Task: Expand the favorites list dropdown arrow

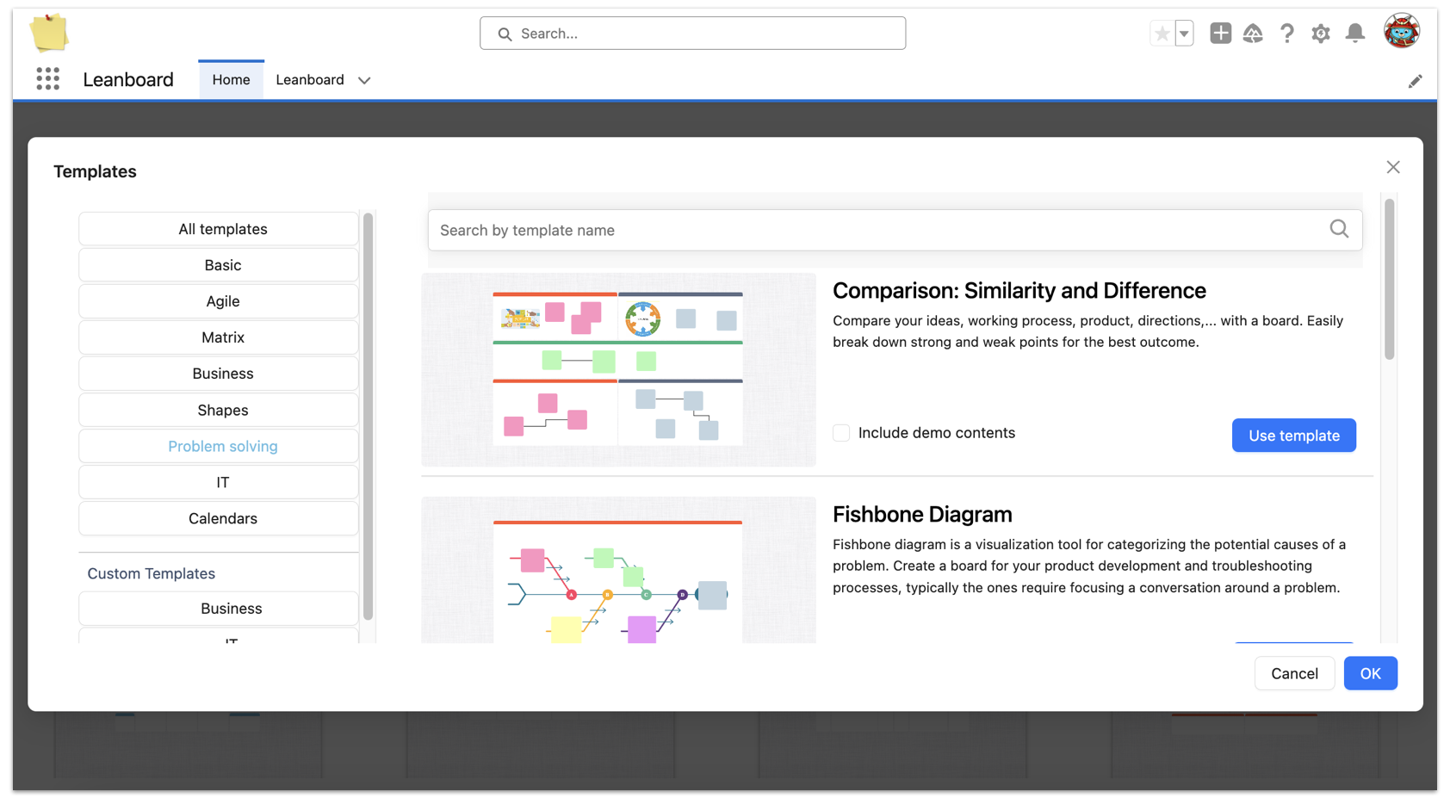Action: click(x=1184, y=34)
